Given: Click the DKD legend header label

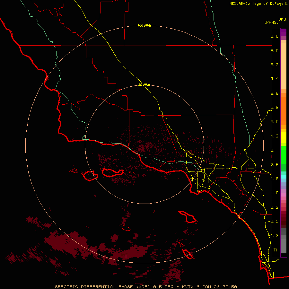Looking at the screenshot, I should (282, 19).
